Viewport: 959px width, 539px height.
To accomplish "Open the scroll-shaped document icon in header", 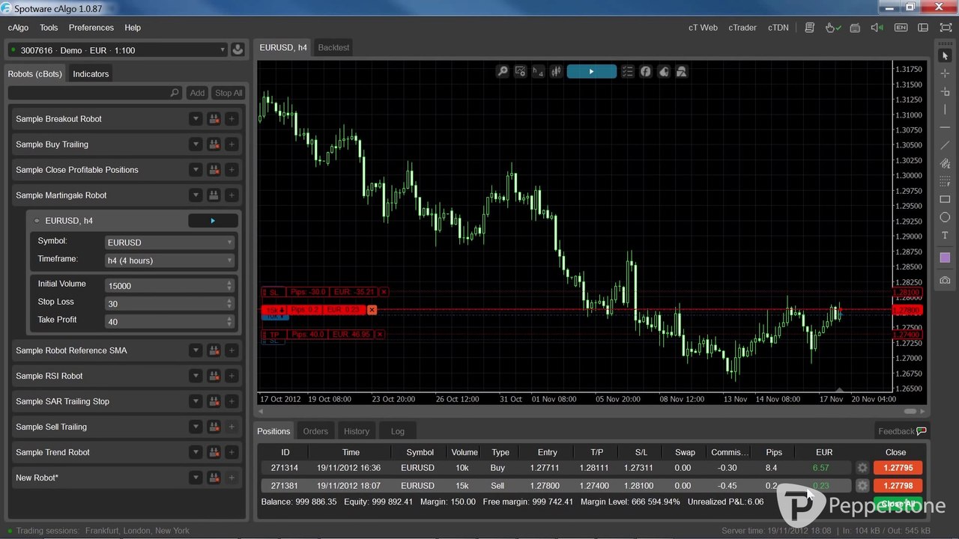I will click(809, 28).
